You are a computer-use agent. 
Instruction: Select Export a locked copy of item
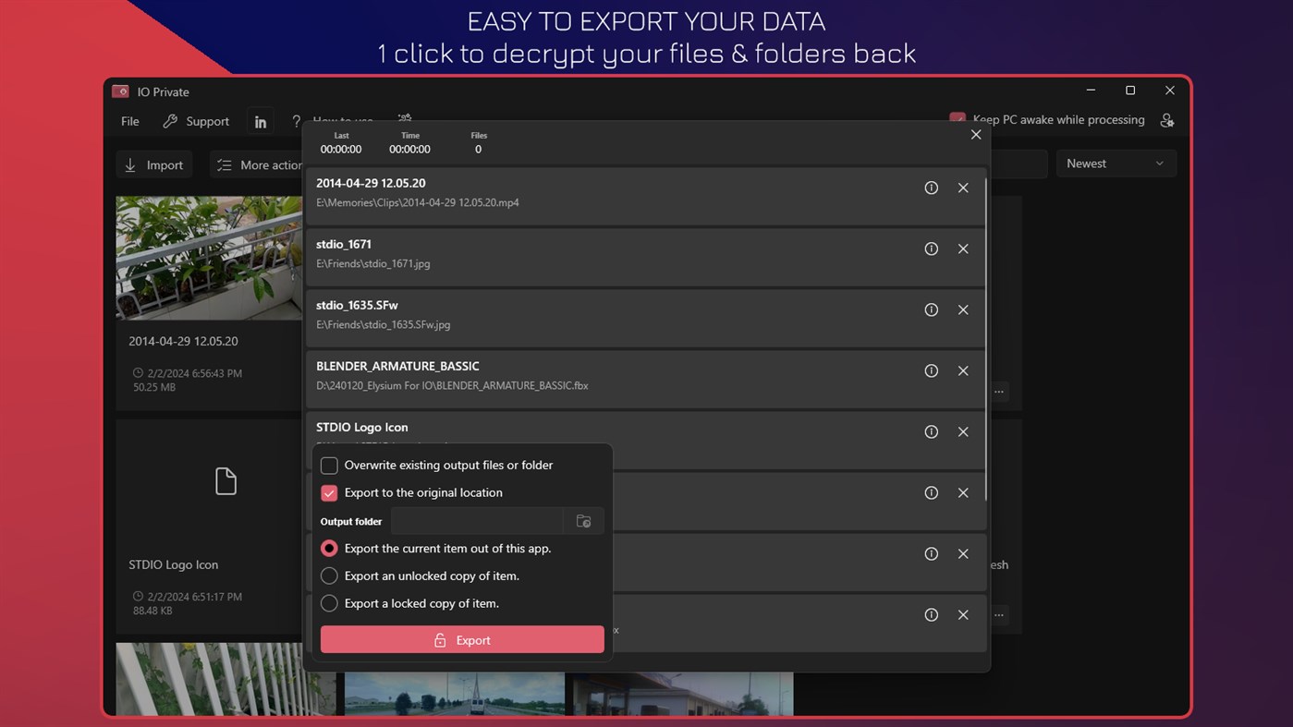coord(329,603)
